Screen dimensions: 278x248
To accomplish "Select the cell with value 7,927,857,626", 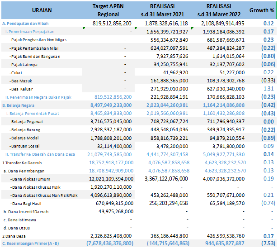I will pyautogui.click(x=170, y=56).
